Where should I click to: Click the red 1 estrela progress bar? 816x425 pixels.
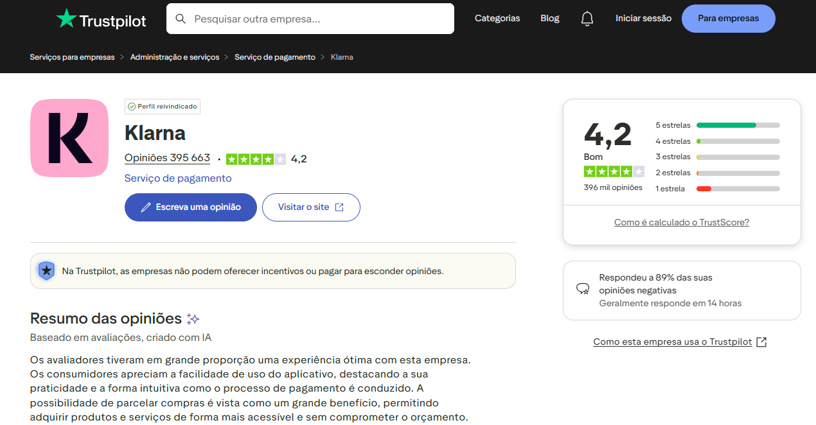pos(704,189)
